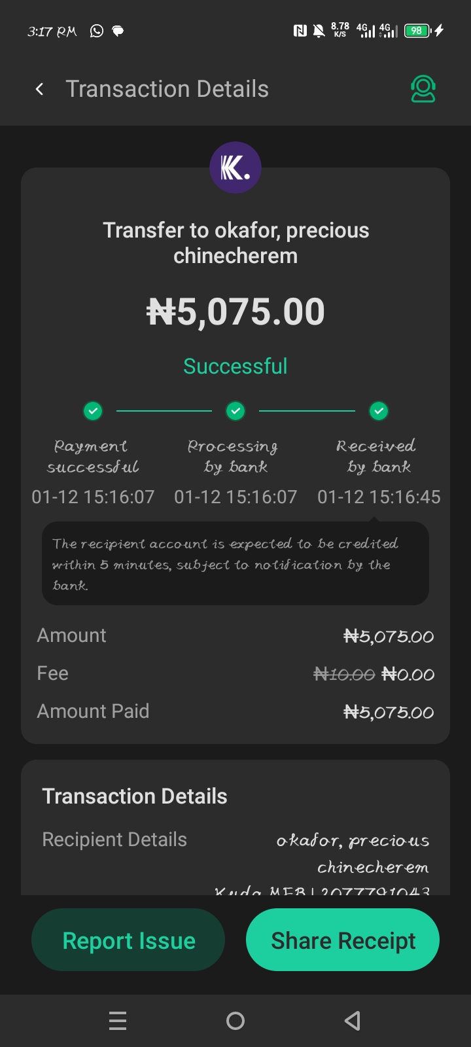The image size is (471, 1047).
Task: Tap the Transaction Details section heading
Action: pos(135,796)
